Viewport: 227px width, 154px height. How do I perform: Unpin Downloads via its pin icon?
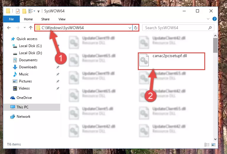coord(58,67)
